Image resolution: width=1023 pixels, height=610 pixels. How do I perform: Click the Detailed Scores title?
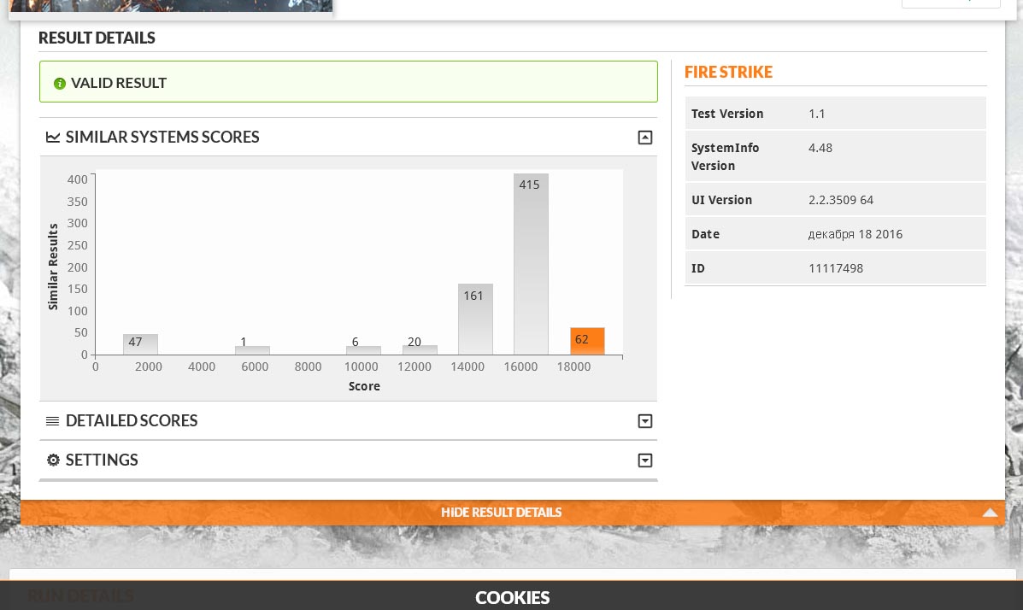pyautogui.click(x=132, y=421)
